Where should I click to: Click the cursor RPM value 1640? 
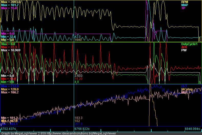click(78, 40)
